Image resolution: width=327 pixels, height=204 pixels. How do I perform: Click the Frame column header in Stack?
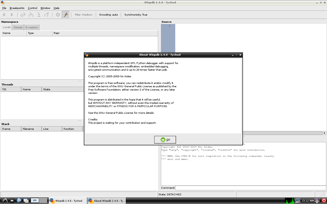[x=11, y=129]
